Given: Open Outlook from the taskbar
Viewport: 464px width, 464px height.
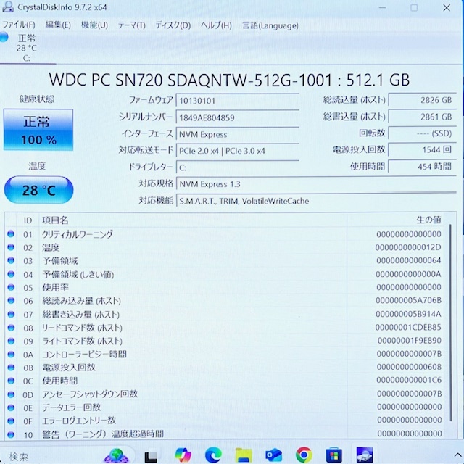Looking at the screenshot, I should click(x=273, y=455).
